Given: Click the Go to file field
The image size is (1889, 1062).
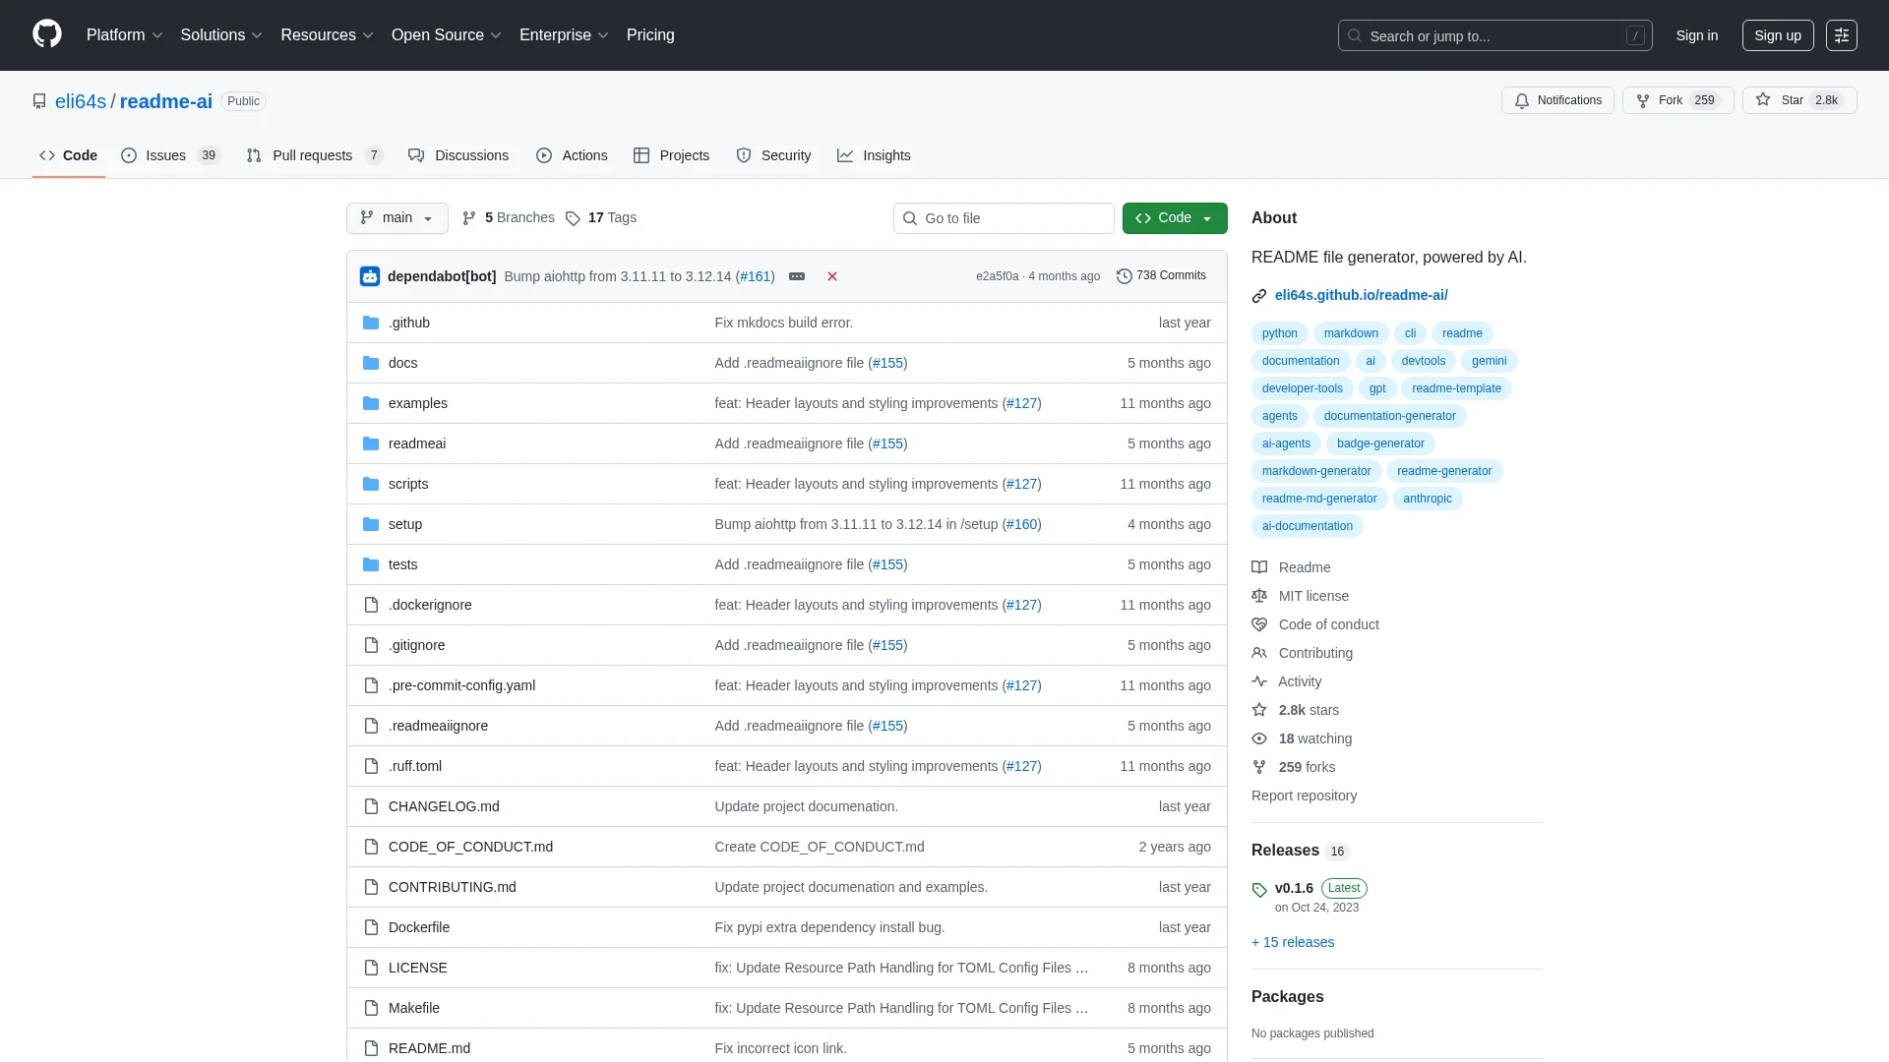Looking at the screenshot, I should tap(1004, 218).
